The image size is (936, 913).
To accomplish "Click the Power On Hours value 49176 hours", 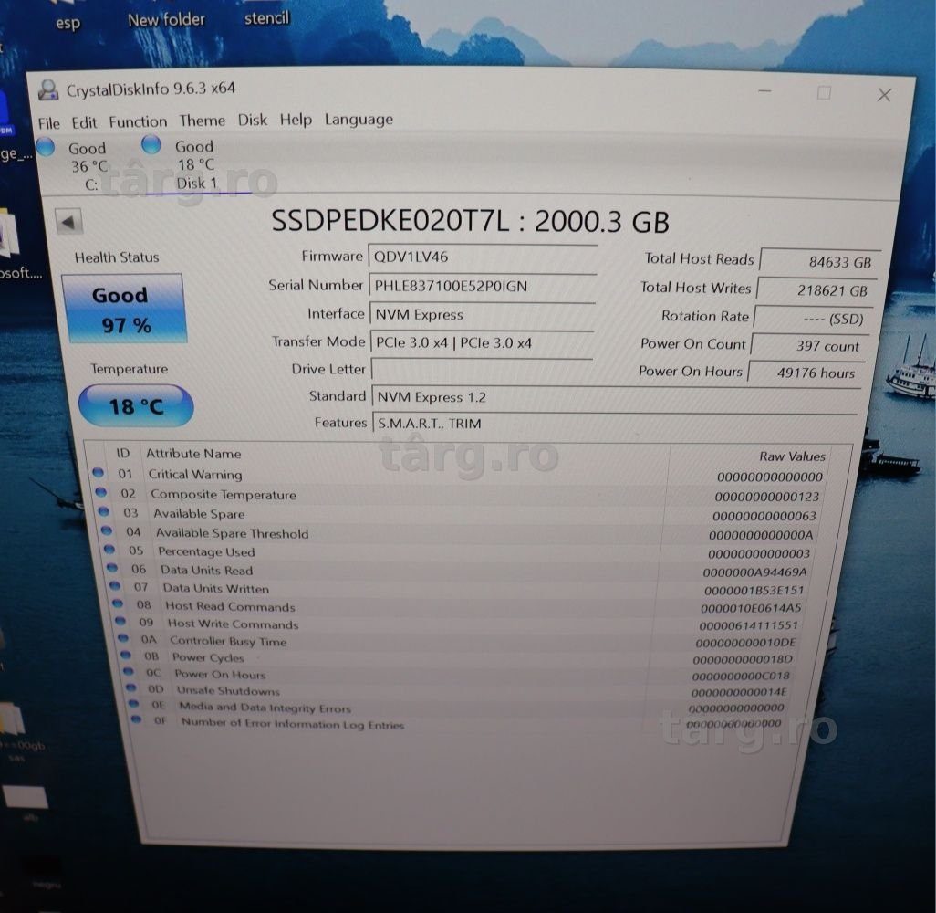I will tap(806, 373).
